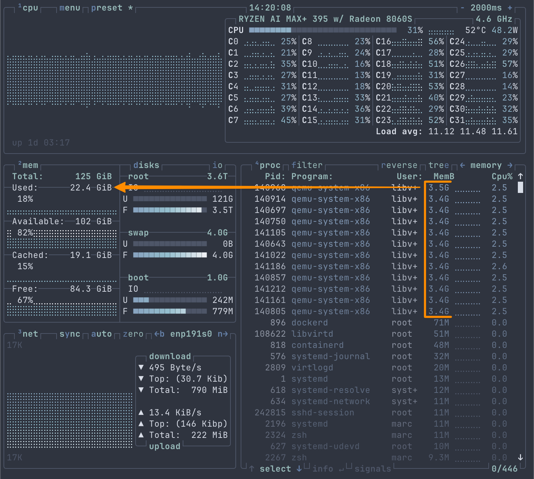
Task: Toggle the process tree view
Action: coord(438,165)
